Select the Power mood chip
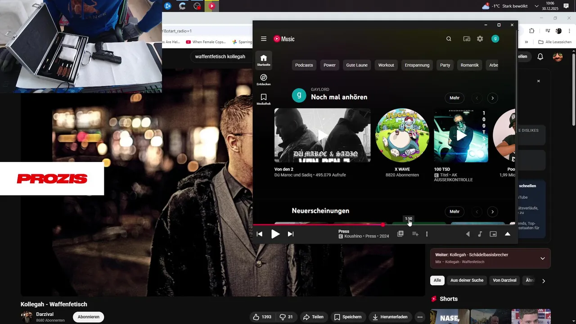This screenshot has width=576, height=324. coord(329,65)
